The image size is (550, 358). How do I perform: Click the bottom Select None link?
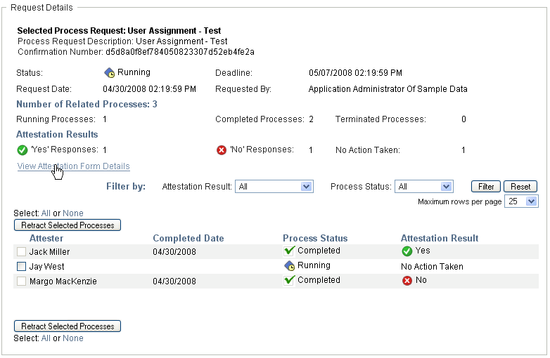tap(72, 338)
